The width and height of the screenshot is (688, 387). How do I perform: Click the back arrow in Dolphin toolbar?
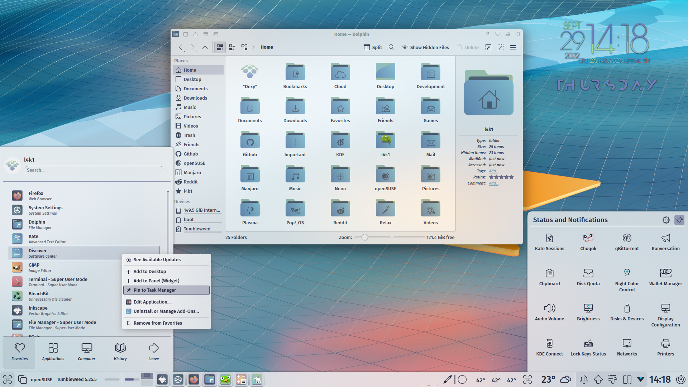(181, 47)
